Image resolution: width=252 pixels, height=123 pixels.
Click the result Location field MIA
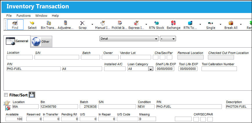coord(26,107)
